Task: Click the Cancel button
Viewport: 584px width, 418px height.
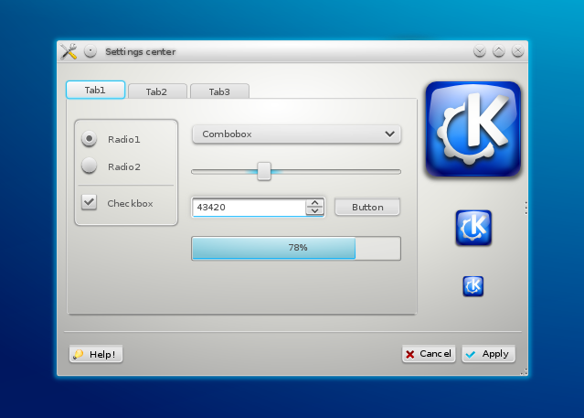Action: point(429,353)
